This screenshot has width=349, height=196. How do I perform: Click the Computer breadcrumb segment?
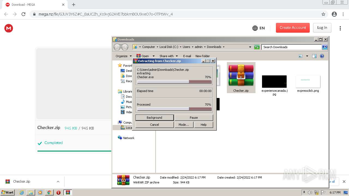point(148,47)
